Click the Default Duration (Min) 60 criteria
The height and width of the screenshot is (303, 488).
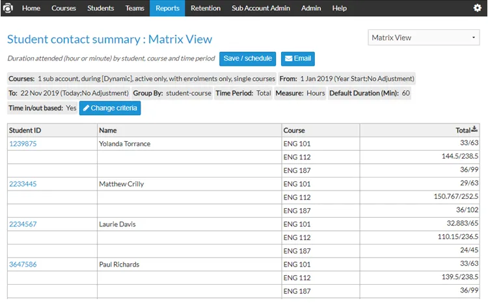coord(370,93)
